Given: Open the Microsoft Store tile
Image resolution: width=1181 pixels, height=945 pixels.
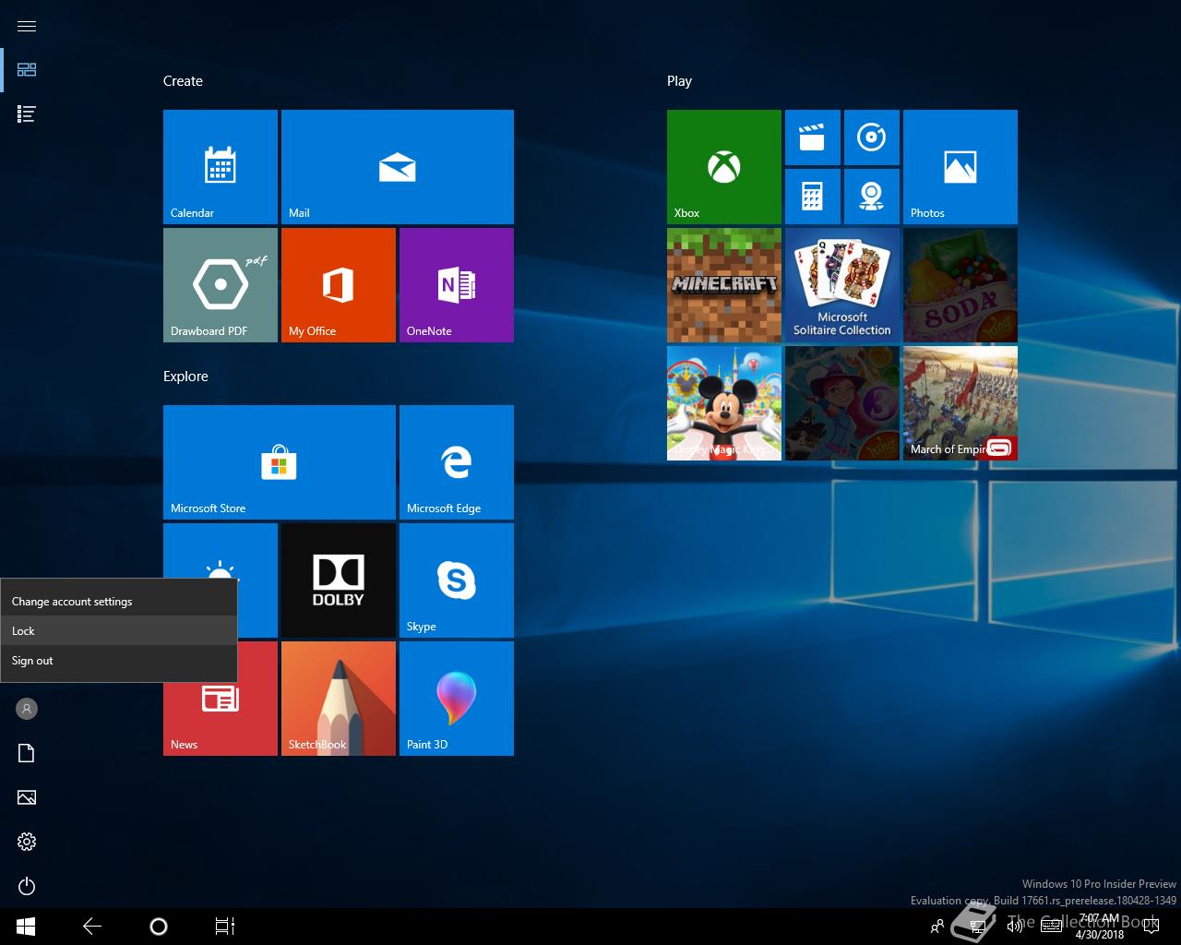Looking at the screenshot, I should click(x=280, y=462).
